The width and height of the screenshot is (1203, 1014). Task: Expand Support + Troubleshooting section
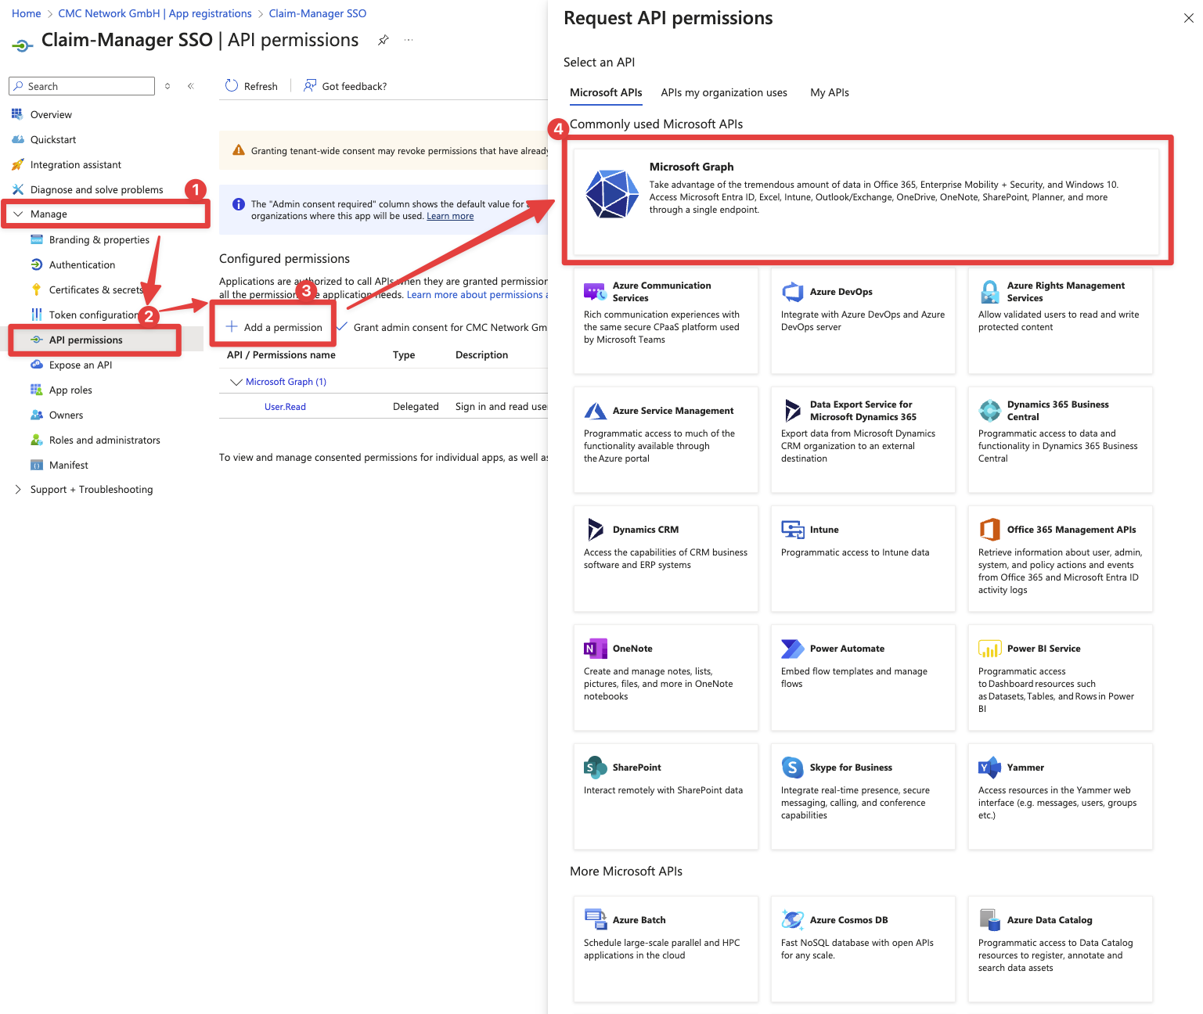pos(18,489)
